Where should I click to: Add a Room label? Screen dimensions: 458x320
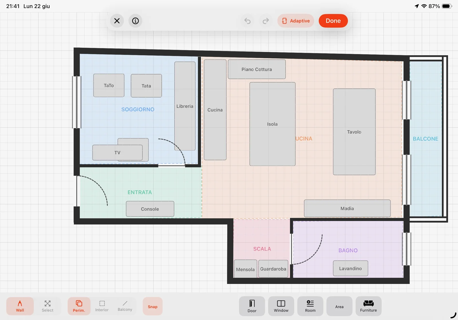point(310,306)
